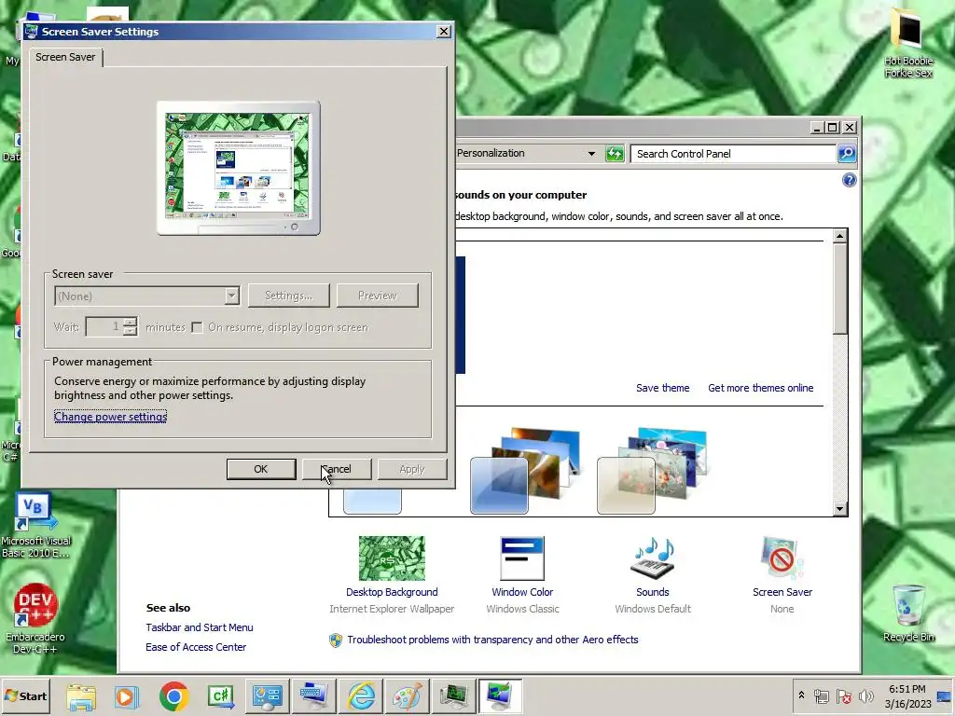Viewport: 955px width, 716px height.
Task: Open Taskbar and Start Menu link
Action: pyautogui.click(x=200, y=627)
